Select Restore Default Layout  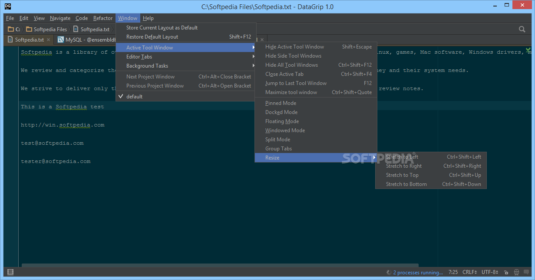(x=186, y=36)
